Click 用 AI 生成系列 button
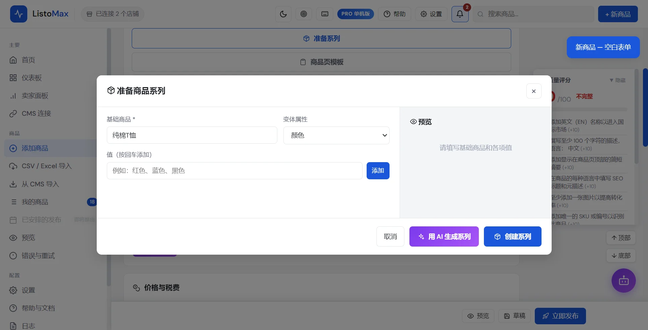Image resolution: width=648 pixels, height=330 pixels. (x=444, y=236)
